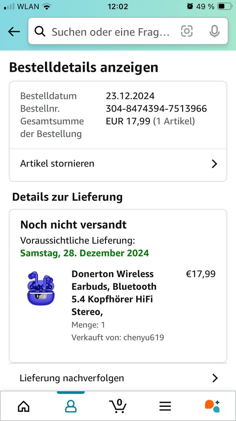Open the shopping cart icon
The width and height of the screenshot is (236, 421).
(x=118, y=406)
